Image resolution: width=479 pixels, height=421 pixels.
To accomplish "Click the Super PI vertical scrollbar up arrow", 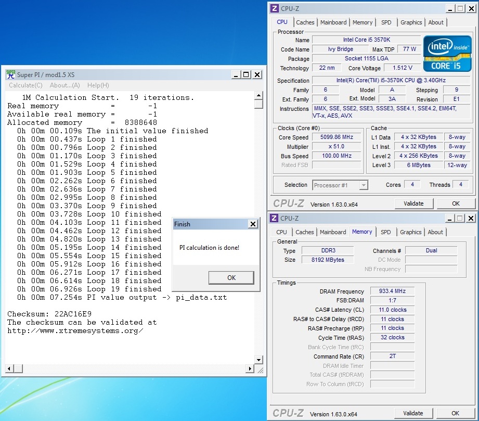I will click(x=258, y=95).
